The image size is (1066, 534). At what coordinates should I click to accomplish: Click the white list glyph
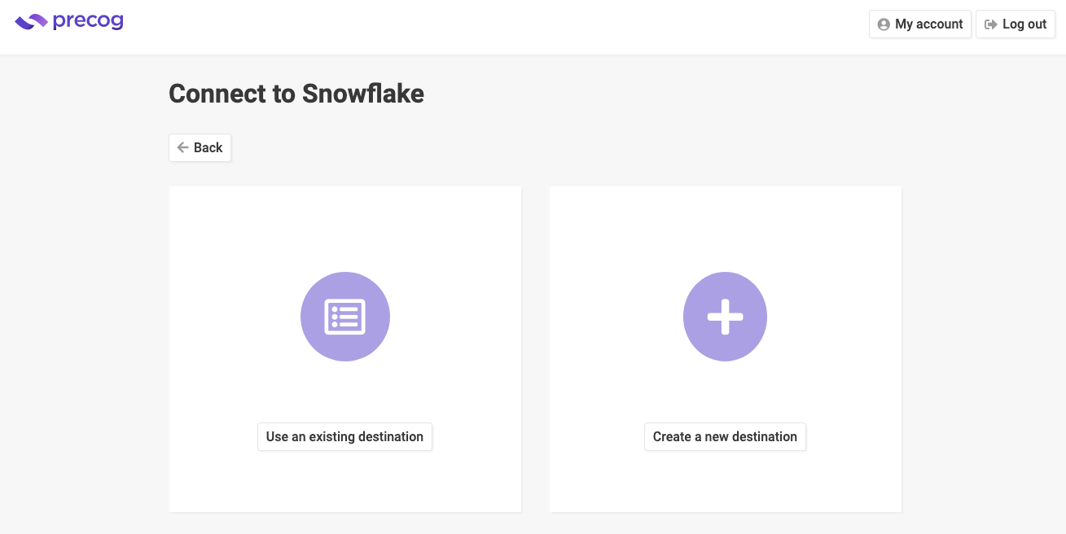click(345, 317)
